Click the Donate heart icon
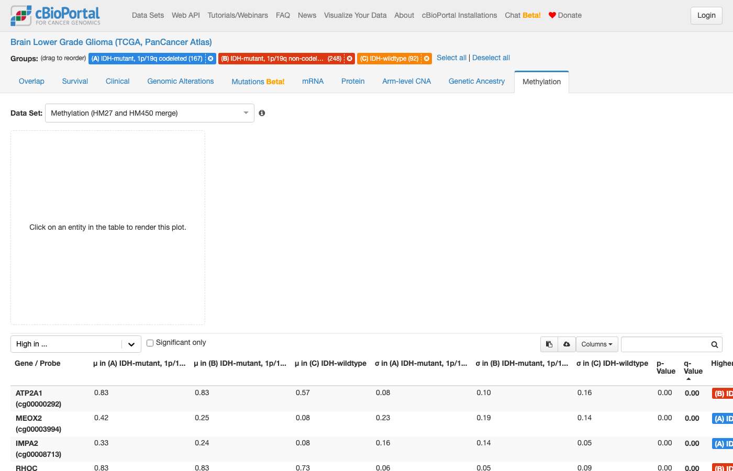Image resolution: width=733 pixels, height=471 pixels. pyautogui.click(x=552, y=15)
